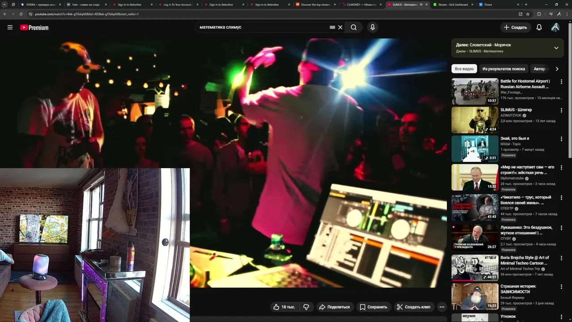Image resolution: width=572 pixels, height=322 pixels.
Task: Click the Создать клип button
Action: [414, 307]
